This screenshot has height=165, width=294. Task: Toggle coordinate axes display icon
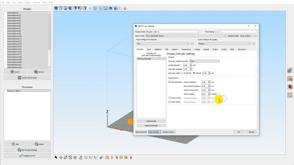[x=101, y=8]
